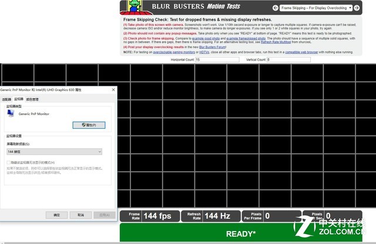This screenshot has width=376, height=244.
Task: Open the Frame Skipping test selector dropdown
Action: pos(317,8)
